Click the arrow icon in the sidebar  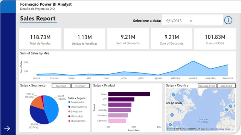[7, 128]
